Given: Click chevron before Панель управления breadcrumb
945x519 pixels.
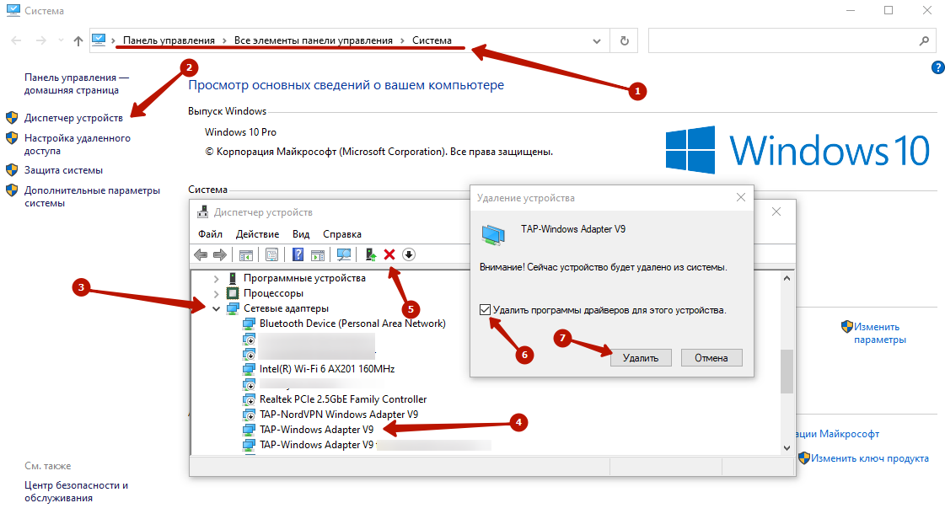Looking at the screenshot, I should [x=113, y=40].
